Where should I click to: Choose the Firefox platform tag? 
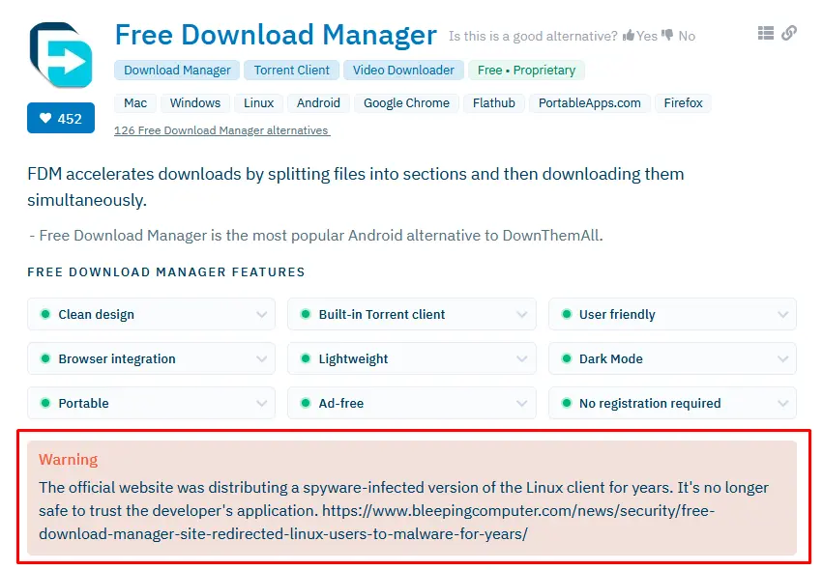pyautogui.click(x=684, y=103)
